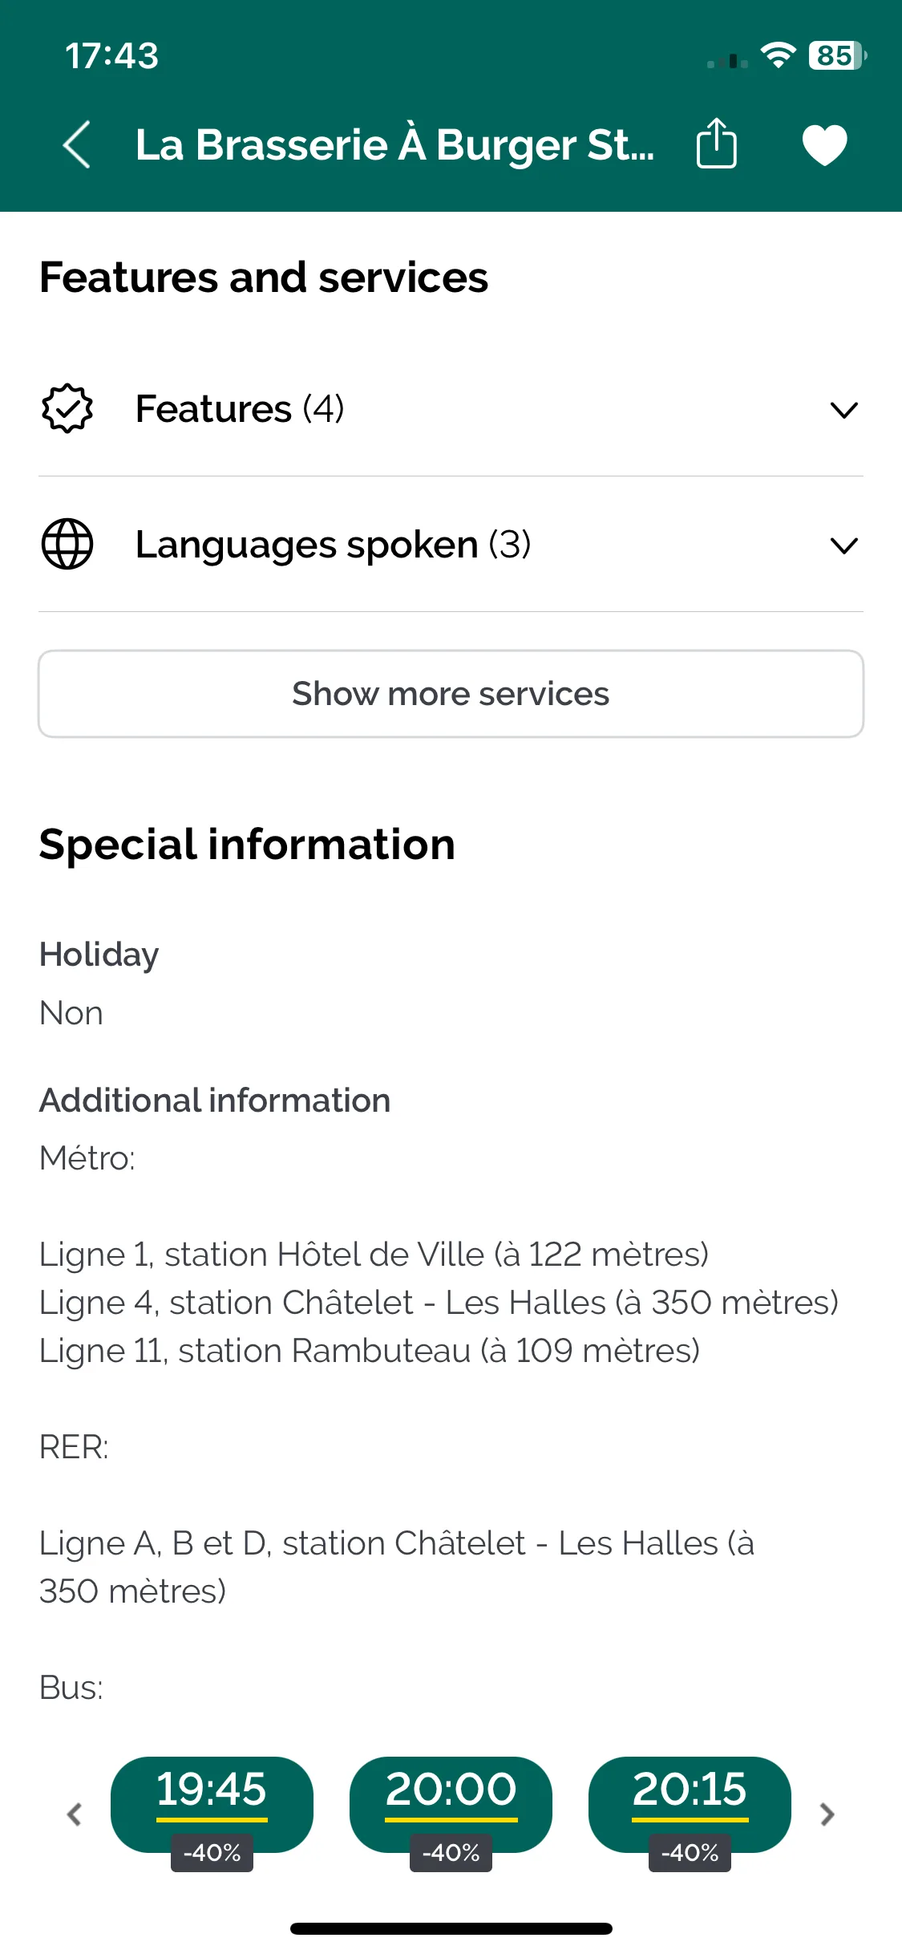Select the 20:00 time slot
This screenshot has height=1954, width=902.
(451, 1804)
